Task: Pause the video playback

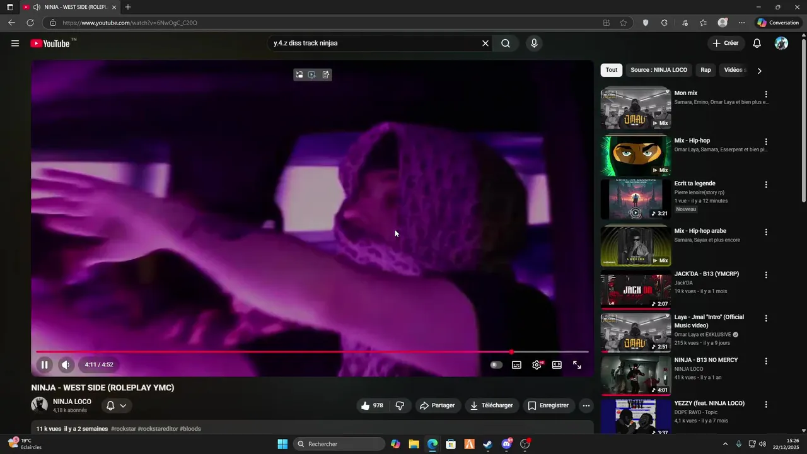Action: point(45,364)
